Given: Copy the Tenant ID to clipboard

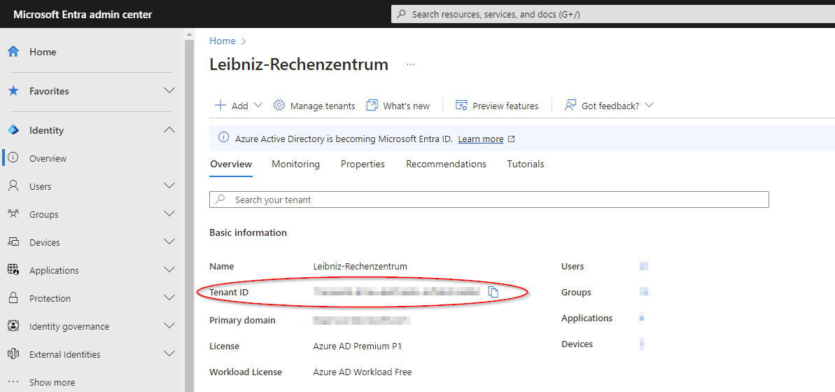Looking at the screenshot, I should click(493, 292).
